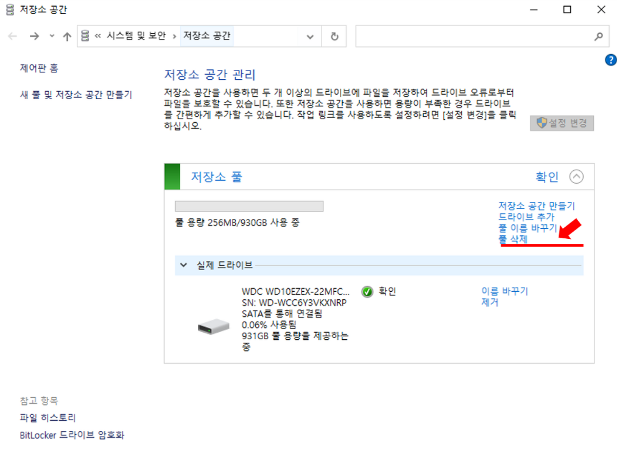Open the address bar dropdown arrow
The height and width of the screenshot is (453, 617).
(310, 36)
